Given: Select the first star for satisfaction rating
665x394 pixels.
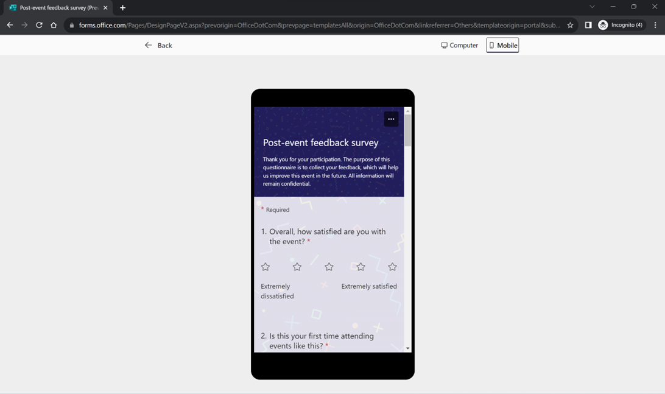Looking at the screenshot, I should coord(265,267).
